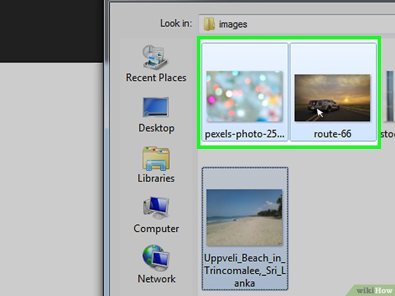Click the Uppveli_Beach_in_Trincomalee file name text
The height and width of the screenshot is (296, 395).
244,270
